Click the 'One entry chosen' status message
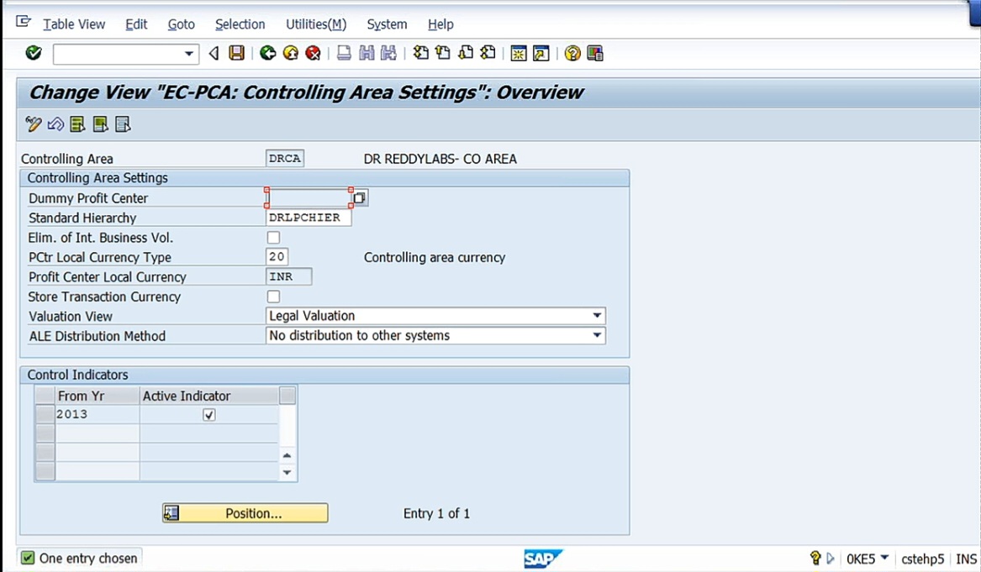Viewport: 981px width, 572px height. tap(88, 559)
